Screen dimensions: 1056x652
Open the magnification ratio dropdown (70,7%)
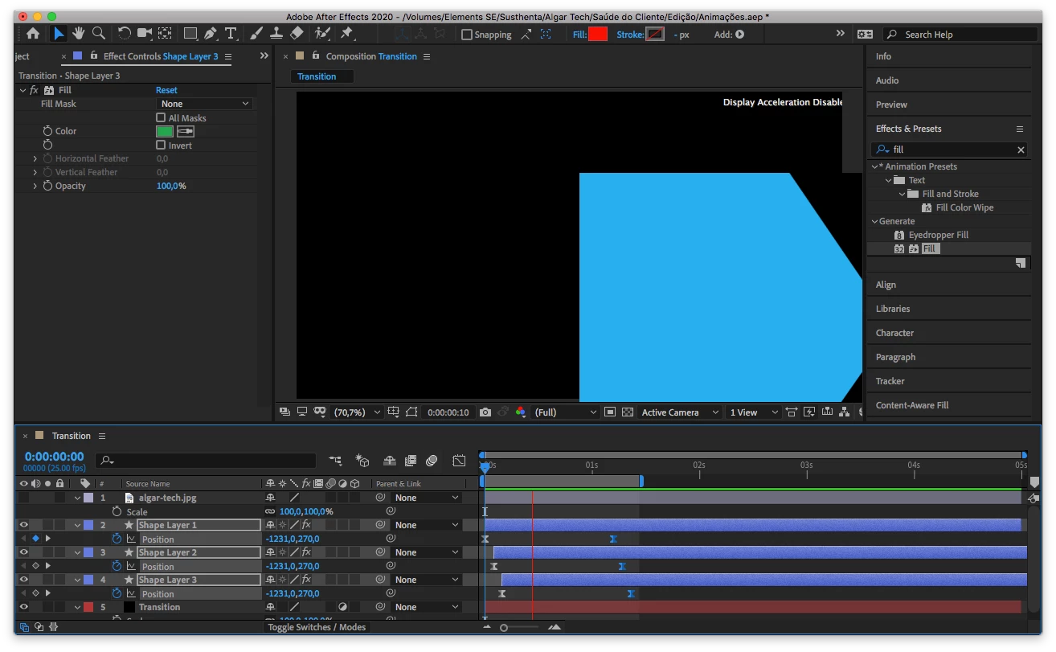tap(355, 412)
